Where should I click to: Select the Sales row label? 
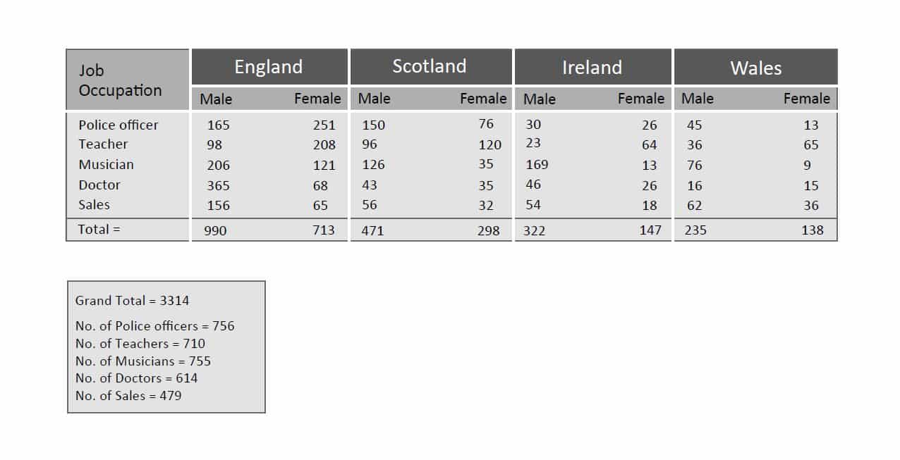click(94, 205)
